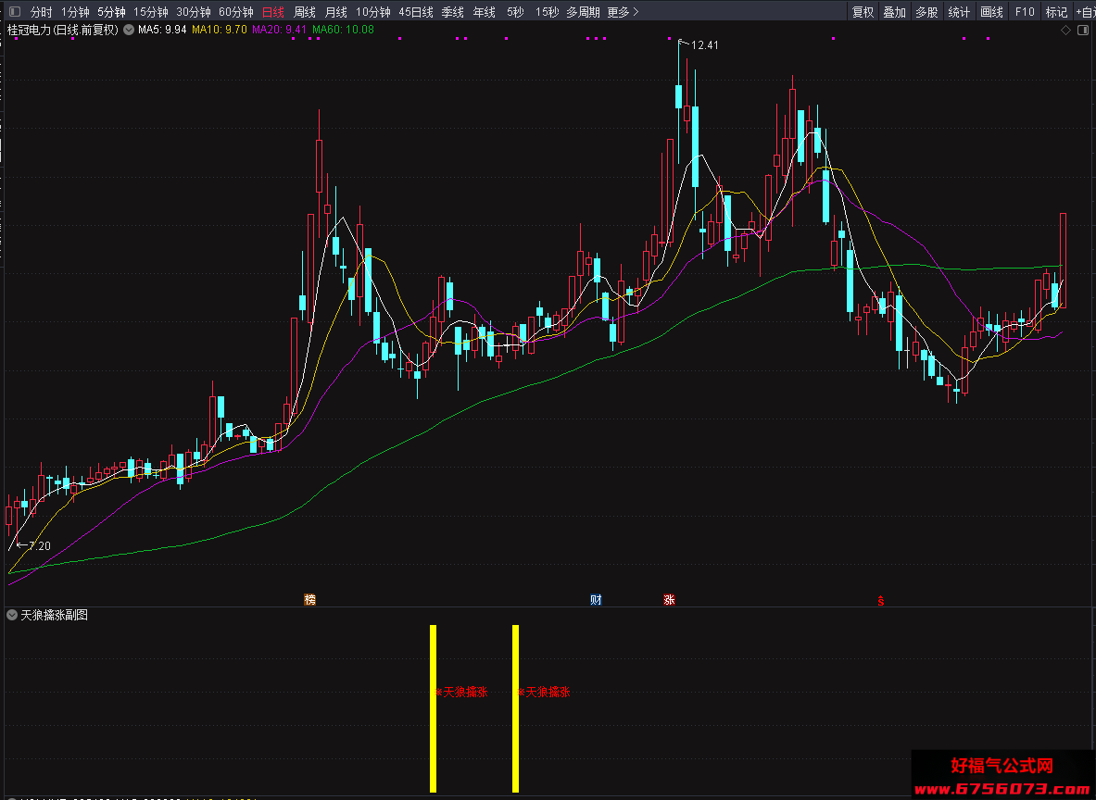Click the red 涨 marker icon

click(x=669, y=599)
